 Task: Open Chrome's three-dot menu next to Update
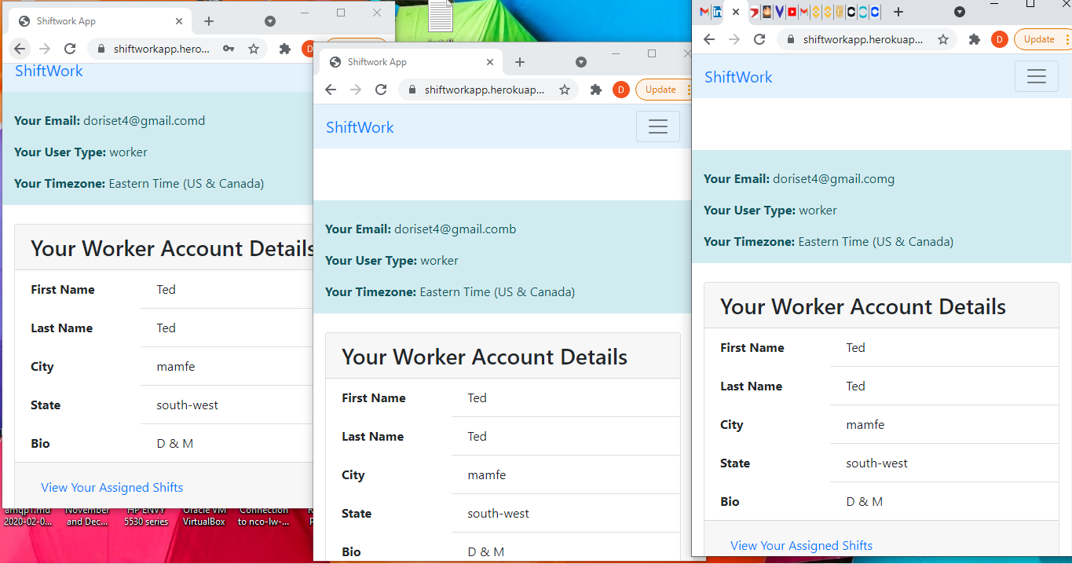[x=1067, y=38]
